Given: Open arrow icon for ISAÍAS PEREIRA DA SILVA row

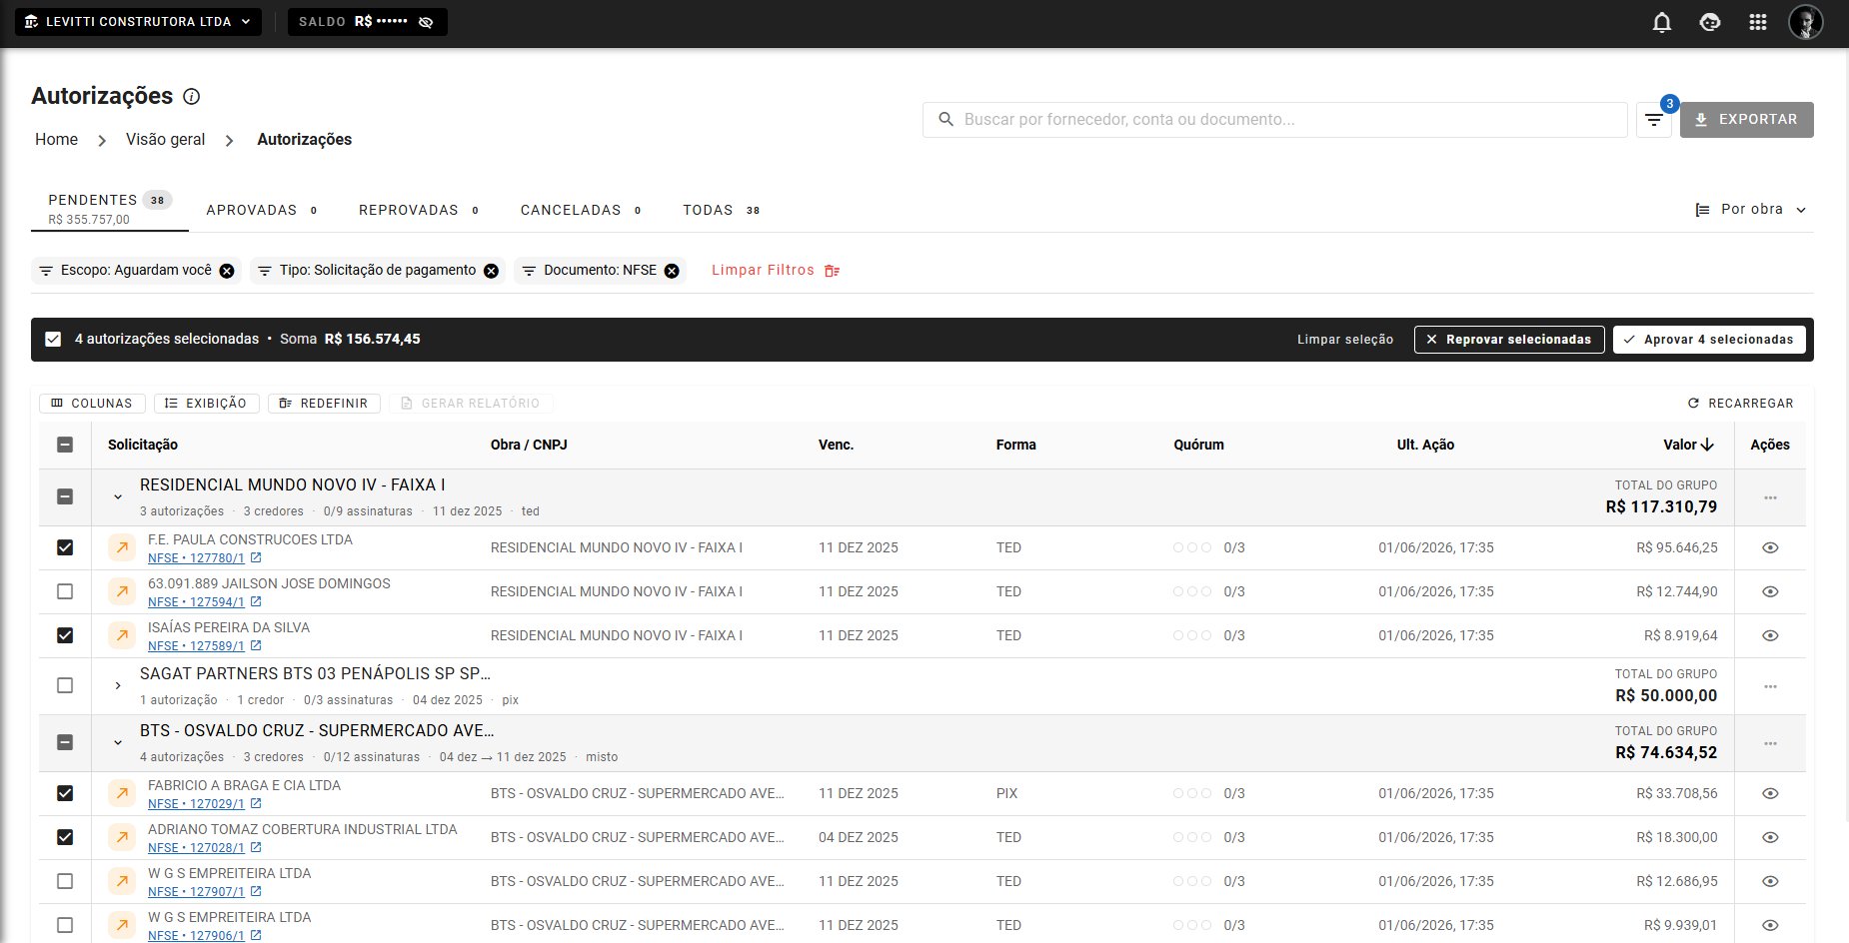Looking at the screenshot, I should (x=122, y=635).
